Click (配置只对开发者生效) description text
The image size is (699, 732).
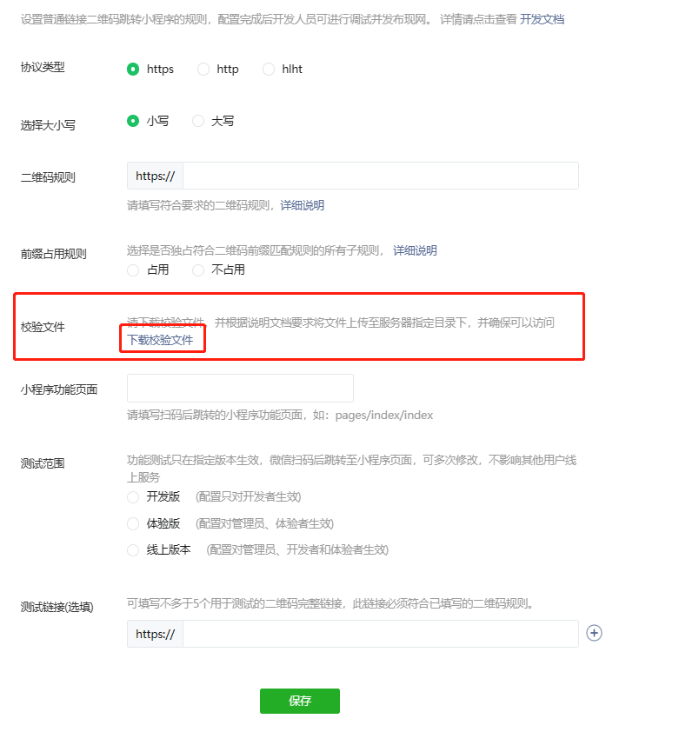click(x=248, y=496)
